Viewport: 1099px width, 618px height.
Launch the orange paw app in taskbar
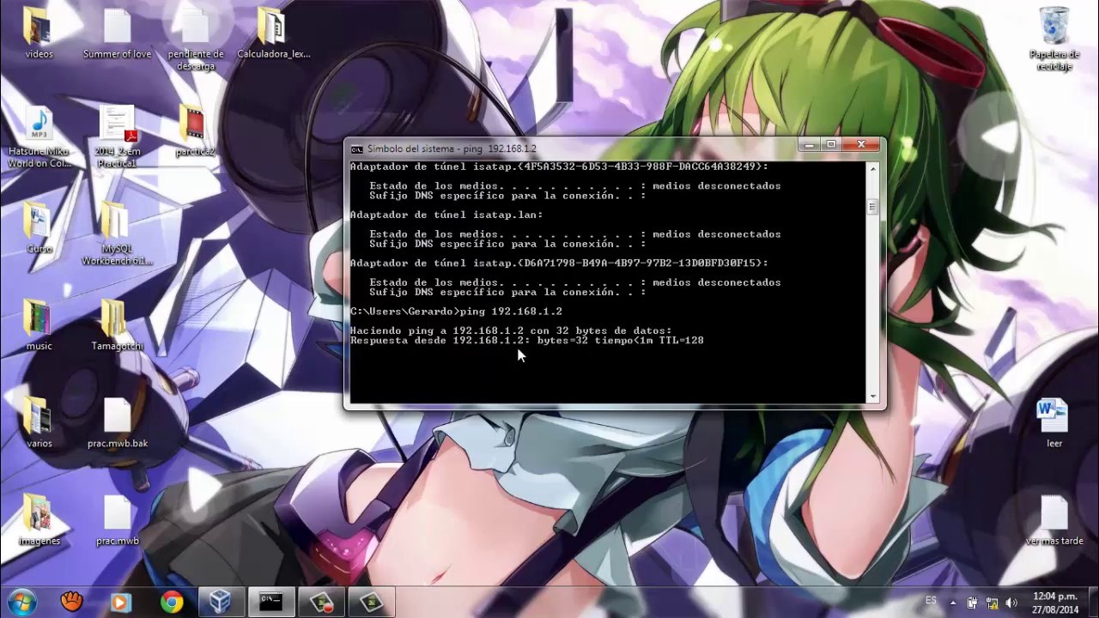(x=71, y=602)
